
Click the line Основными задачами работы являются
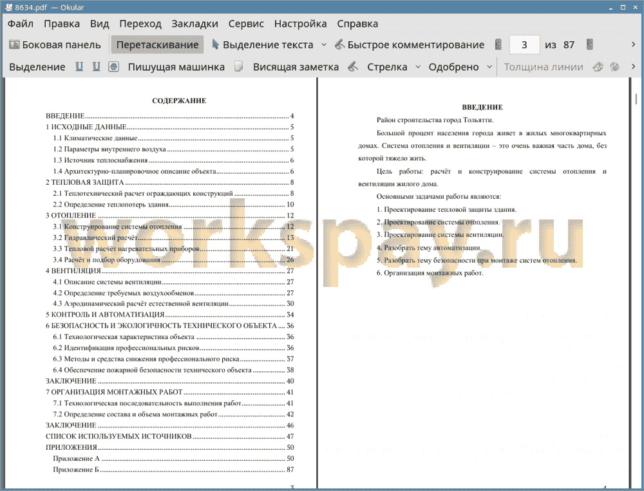click(439, 197)
